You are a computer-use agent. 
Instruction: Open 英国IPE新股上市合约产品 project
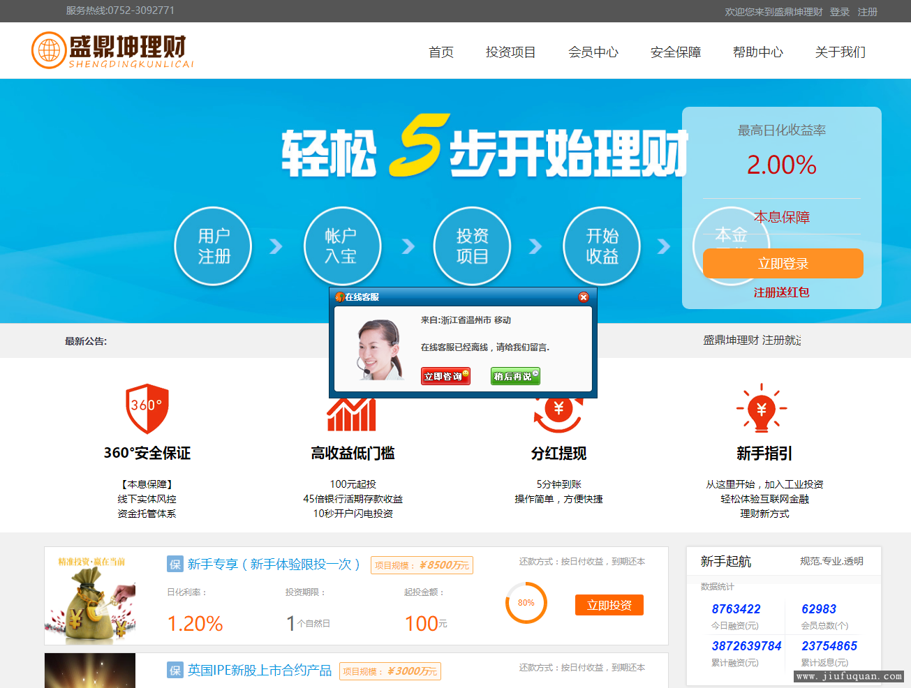[260, 671]
